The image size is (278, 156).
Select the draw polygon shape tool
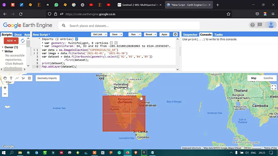[23, 78]
